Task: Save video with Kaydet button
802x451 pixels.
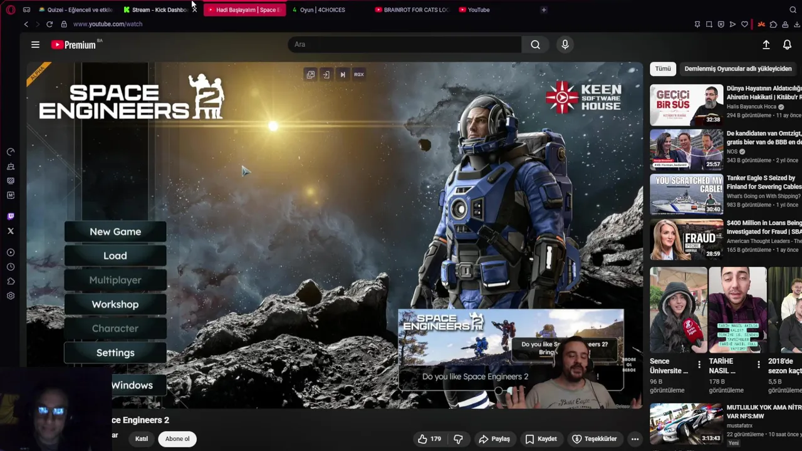Action: point(541,439)
